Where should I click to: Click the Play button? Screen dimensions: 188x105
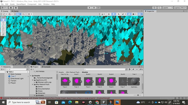pyautogui.click(x=89, y=8)
